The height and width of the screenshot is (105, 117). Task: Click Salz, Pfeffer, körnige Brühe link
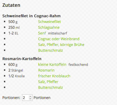pos(61,45)
